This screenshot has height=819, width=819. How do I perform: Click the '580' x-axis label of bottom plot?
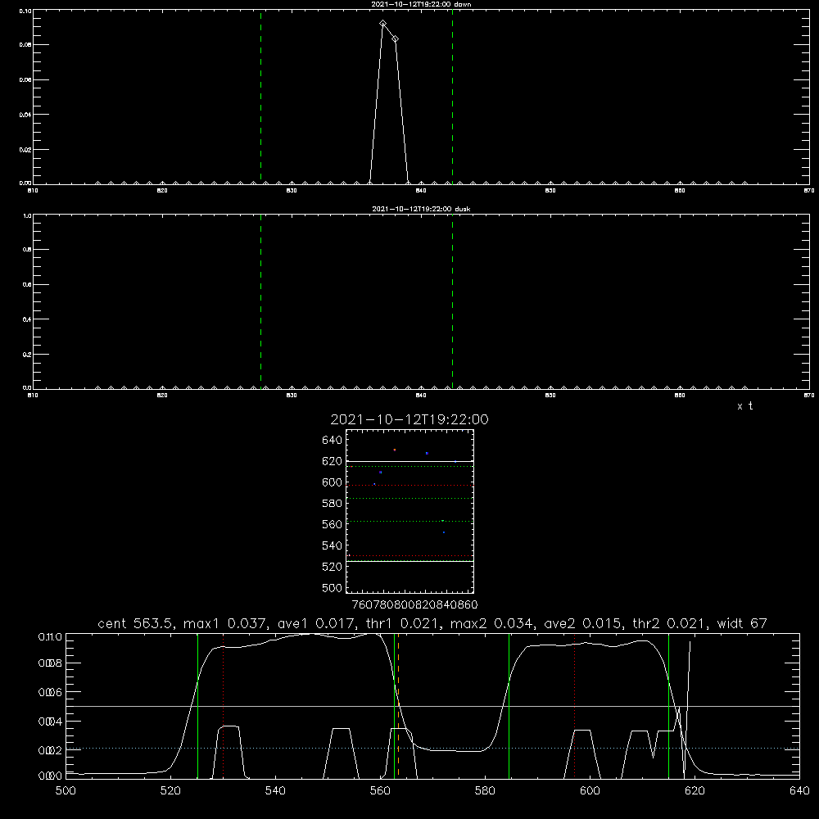[x=485, y=791]
